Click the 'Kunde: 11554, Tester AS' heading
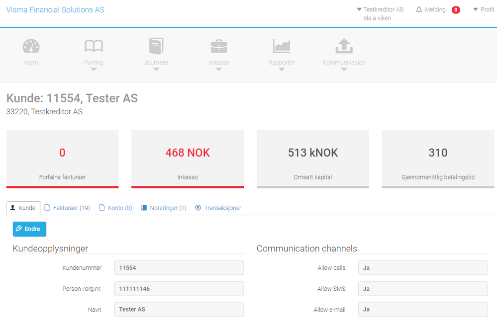The width and height of the screenshot is (497, 329). point(72,98)
